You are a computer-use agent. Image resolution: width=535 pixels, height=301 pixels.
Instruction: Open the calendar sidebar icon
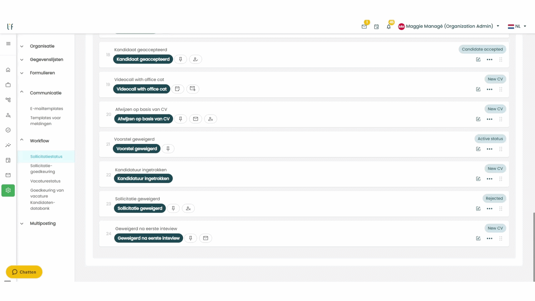tap(8, 160)
